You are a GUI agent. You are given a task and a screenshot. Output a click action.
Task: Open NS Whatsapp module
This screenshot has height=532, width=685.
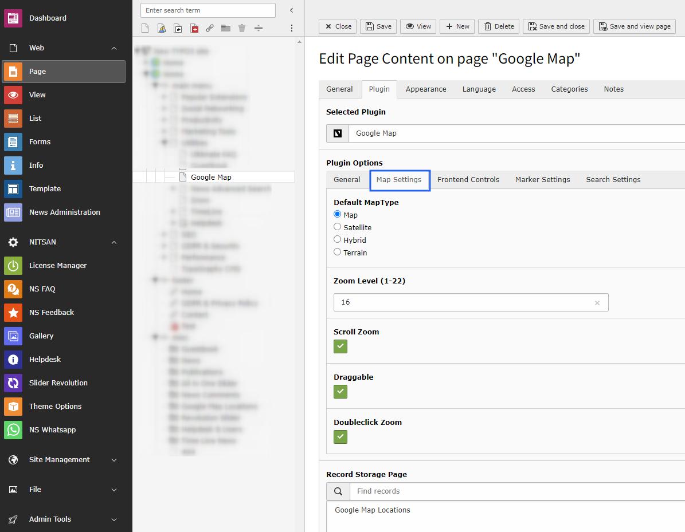[x=64, y=430]
